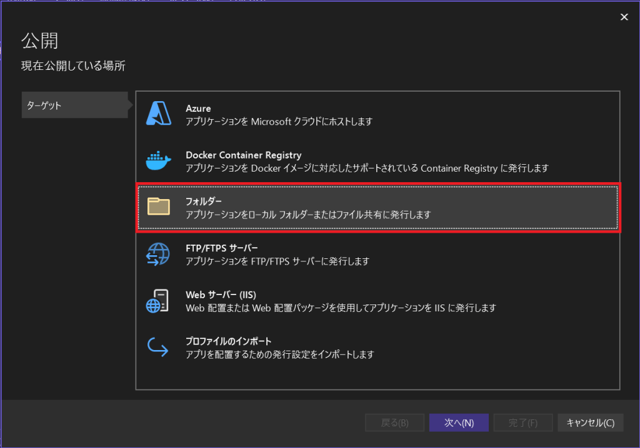The width and height of the screenshot is (640, 448).
Task: Click the Docker whale icon
Action: pos(158,161)
